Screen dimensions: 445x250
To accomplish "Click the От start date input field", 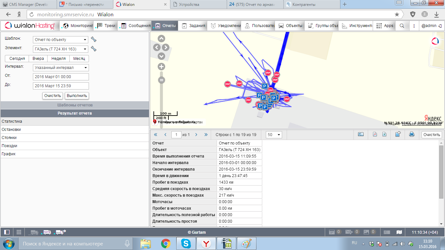I will pos(61,77).
